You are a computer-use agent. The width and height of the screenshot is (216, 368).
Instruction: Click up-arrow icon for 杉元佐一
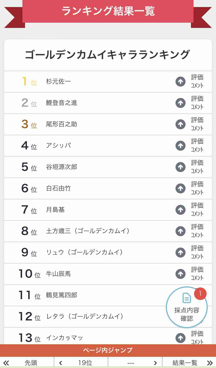tap(180, 82)
